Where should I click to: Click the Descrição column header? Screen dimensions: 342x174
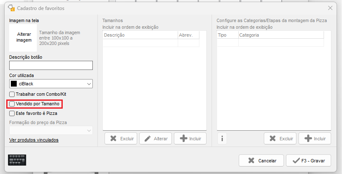140,35
